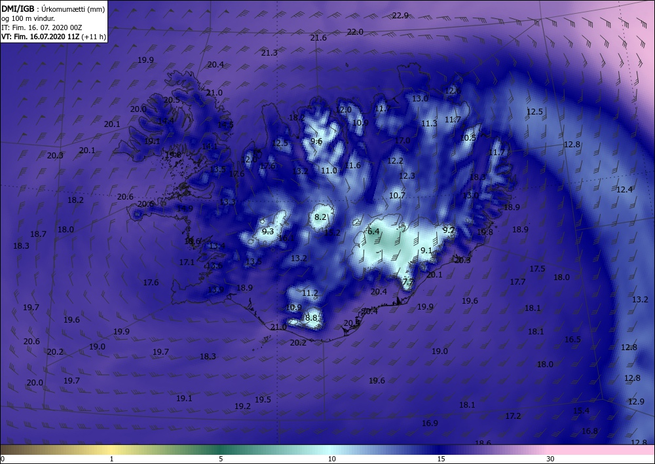Click the 17.5 value
The height and width of the screenshot is (464, 655).
click(537, 269)
